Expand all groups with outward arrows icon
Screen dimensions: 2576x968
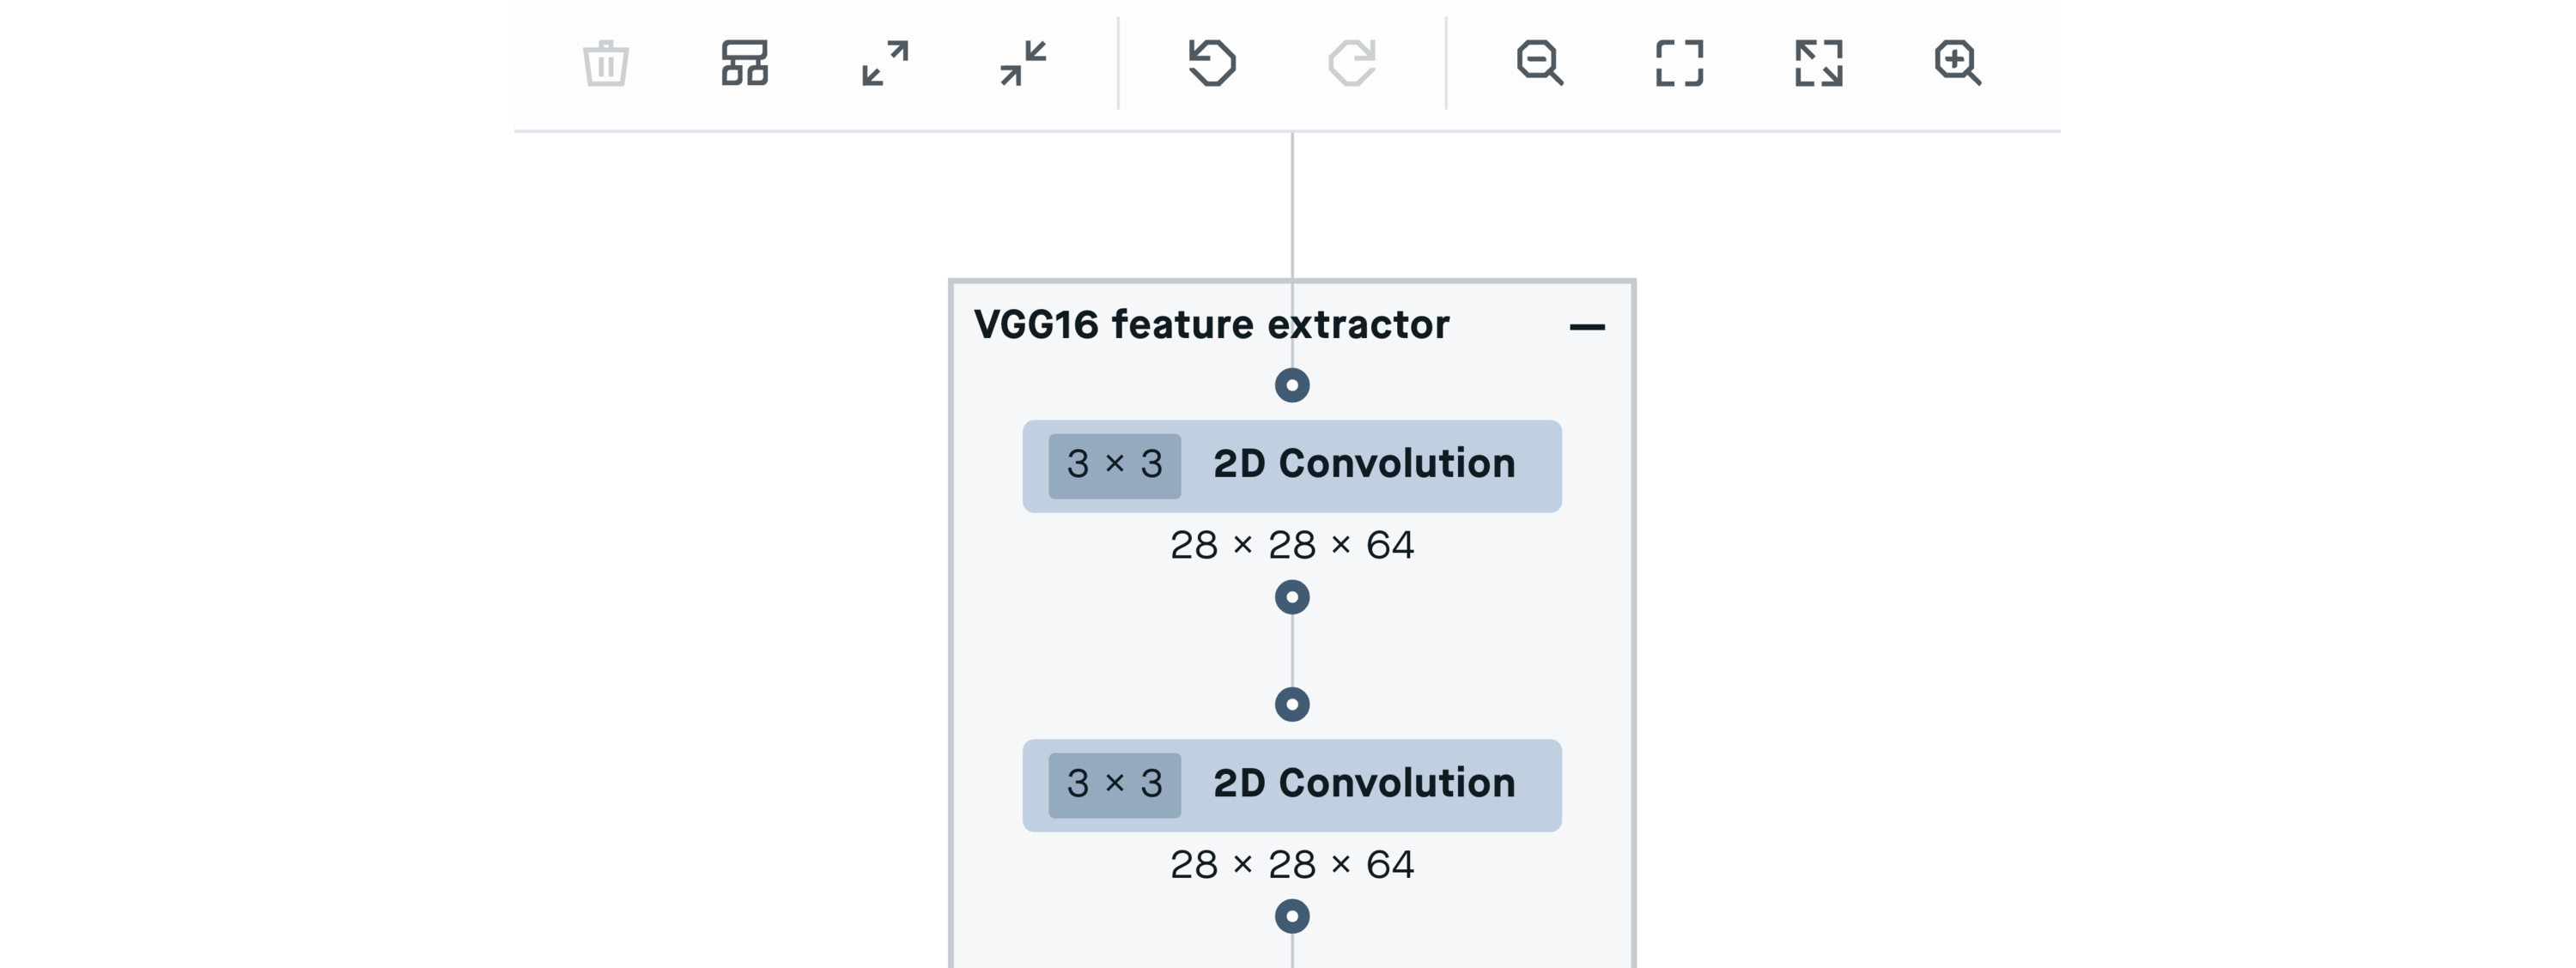pyautogui.click(x=885, y=63)
